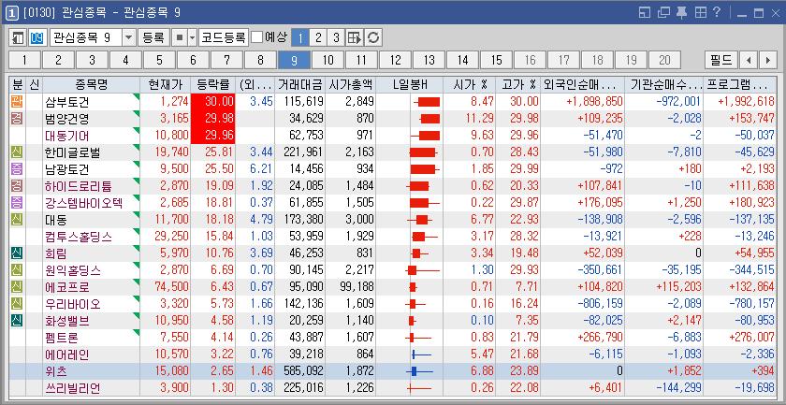
Task: Click the 필드 button
Action: 721,61
